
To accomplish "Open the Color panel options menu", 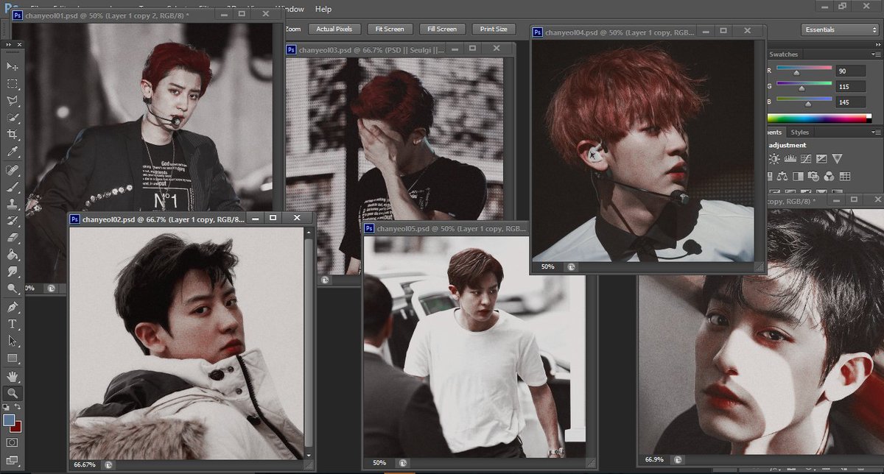I will [877, 54].
